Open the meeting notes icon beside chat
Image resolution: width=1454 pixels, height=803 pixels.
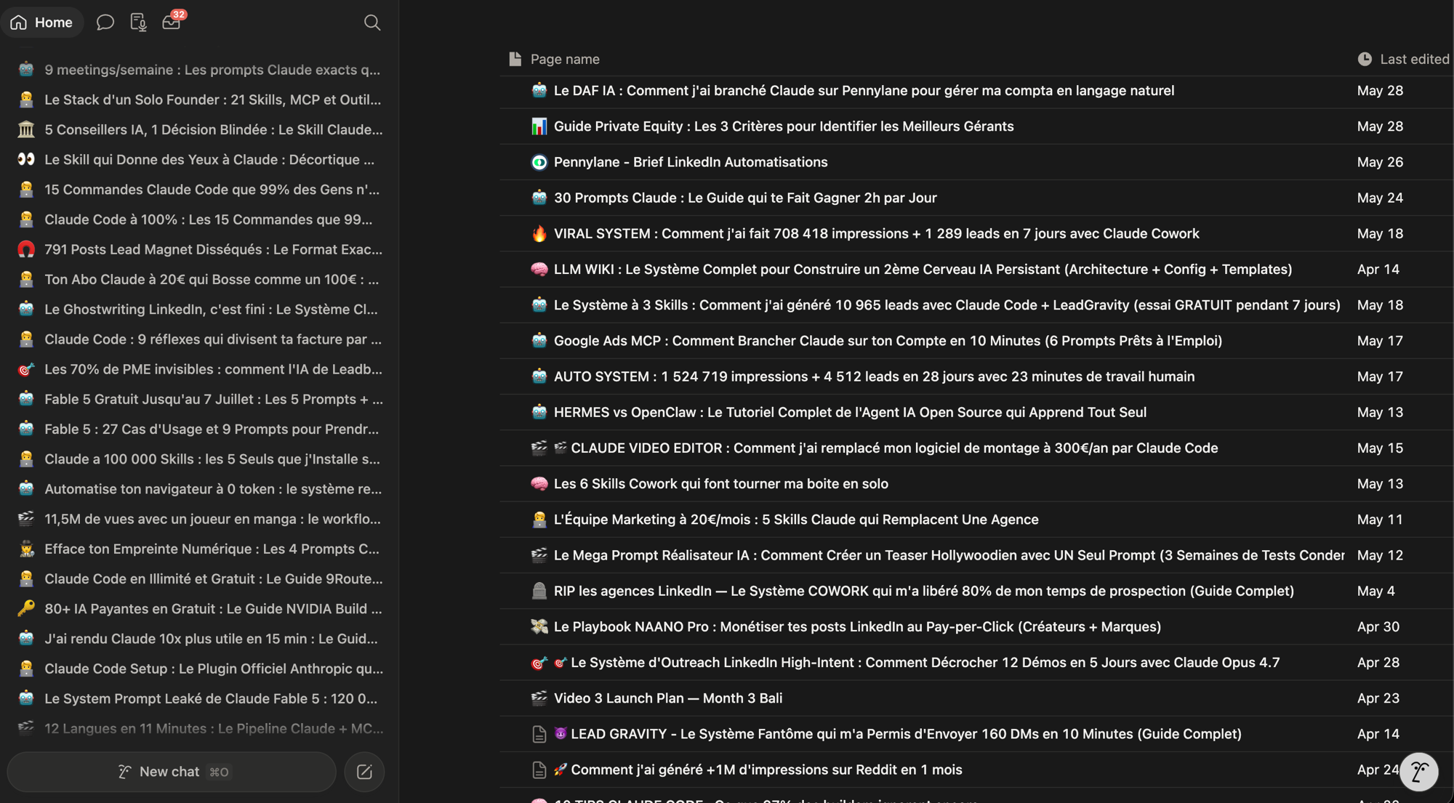tap(138, 23)
